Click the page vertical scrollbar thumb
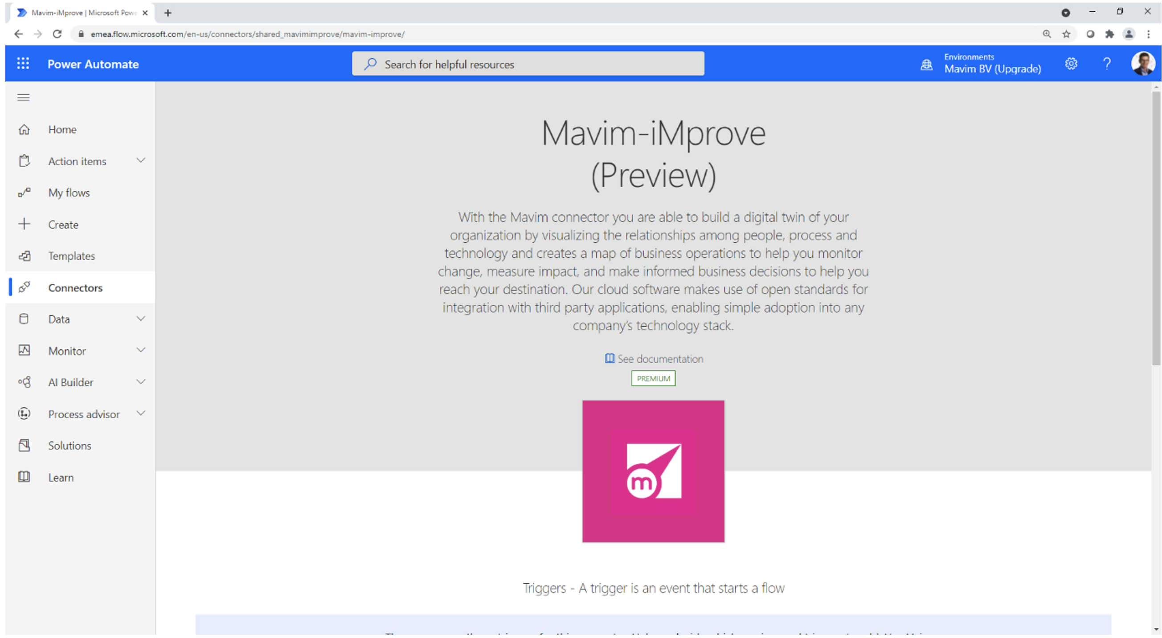 click(x=1156, y=228)
